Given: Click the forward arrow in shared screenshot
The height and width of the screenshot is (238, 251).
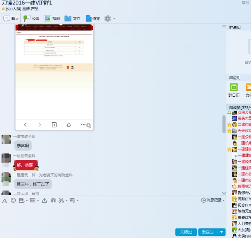Looking at the screenshot, I should [40, 125].
